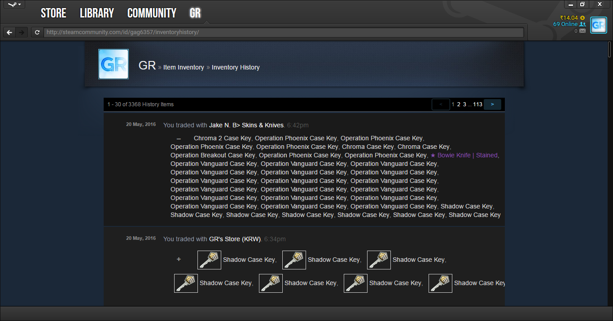Open the inbox envelope icon

click(x=582, y=31)
